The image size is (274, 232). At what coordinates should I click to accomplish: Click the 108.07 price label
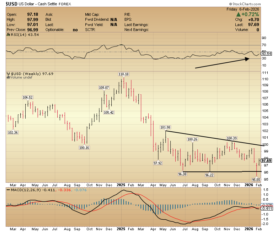point(104,87)
